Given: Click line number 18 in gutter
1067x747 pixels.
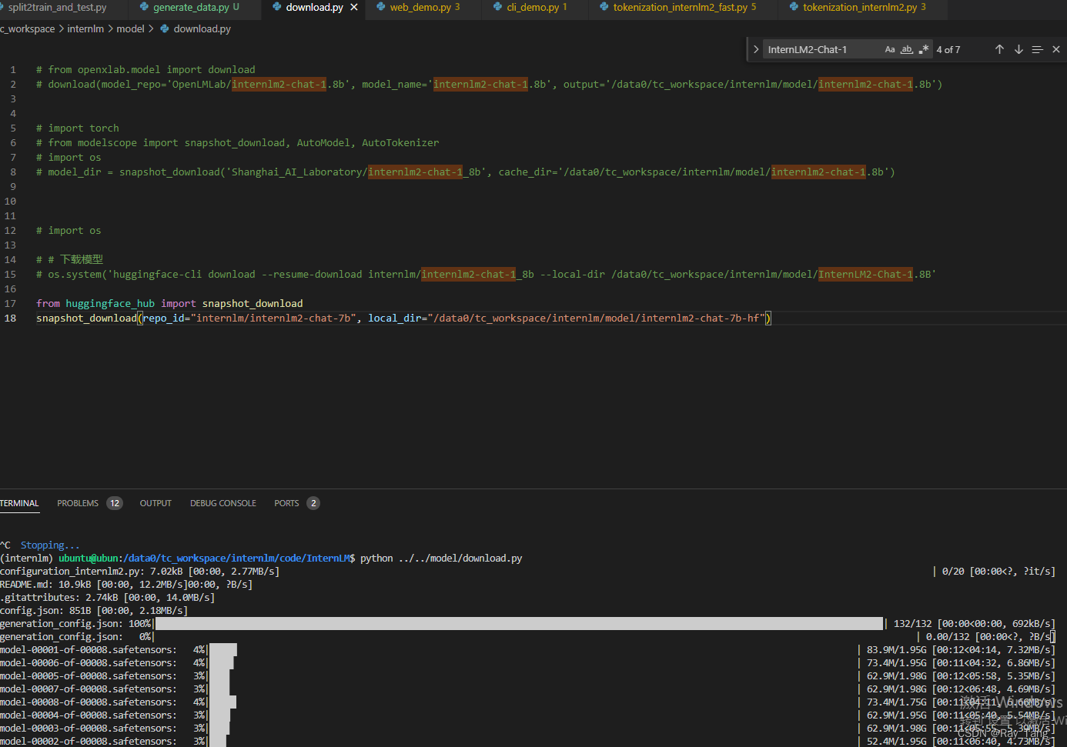Looking at the screenshot, I should (x=11, y=318).
